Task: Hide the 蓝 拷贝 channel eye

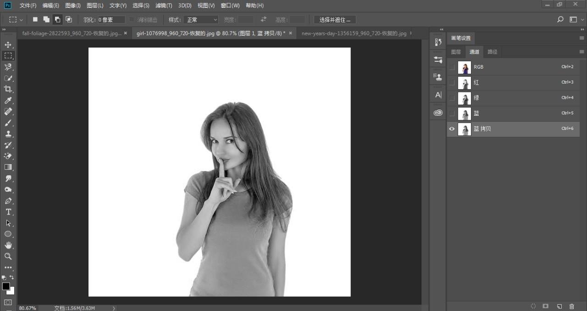Action: (452, 129)
